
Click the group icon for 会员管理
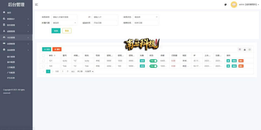tap(4, 38)
